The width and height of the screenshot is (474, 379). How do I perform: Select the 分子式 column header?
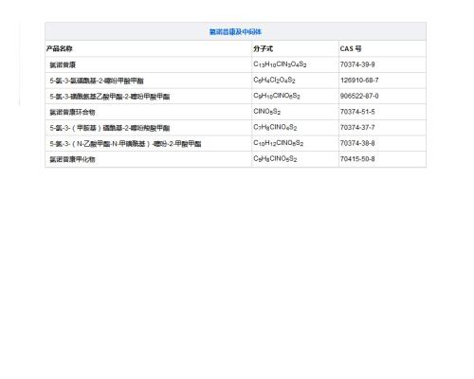pyautogui.click(x=263, y=48)
